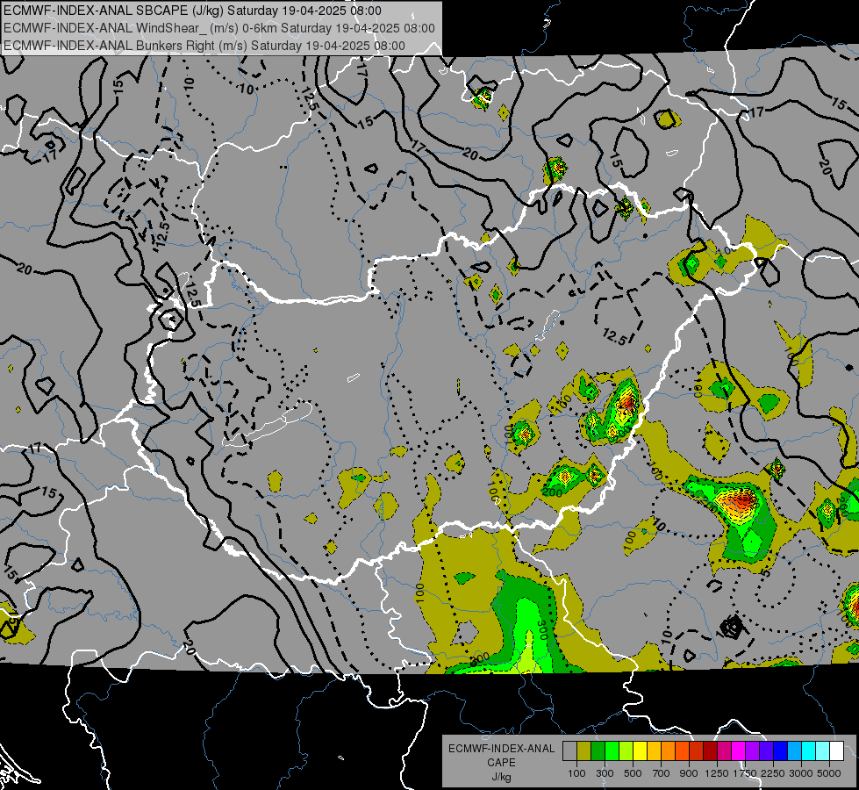Screen dimensions: 859x790
Task: Click the CAPE label in the legend
Action: point(501,762)
